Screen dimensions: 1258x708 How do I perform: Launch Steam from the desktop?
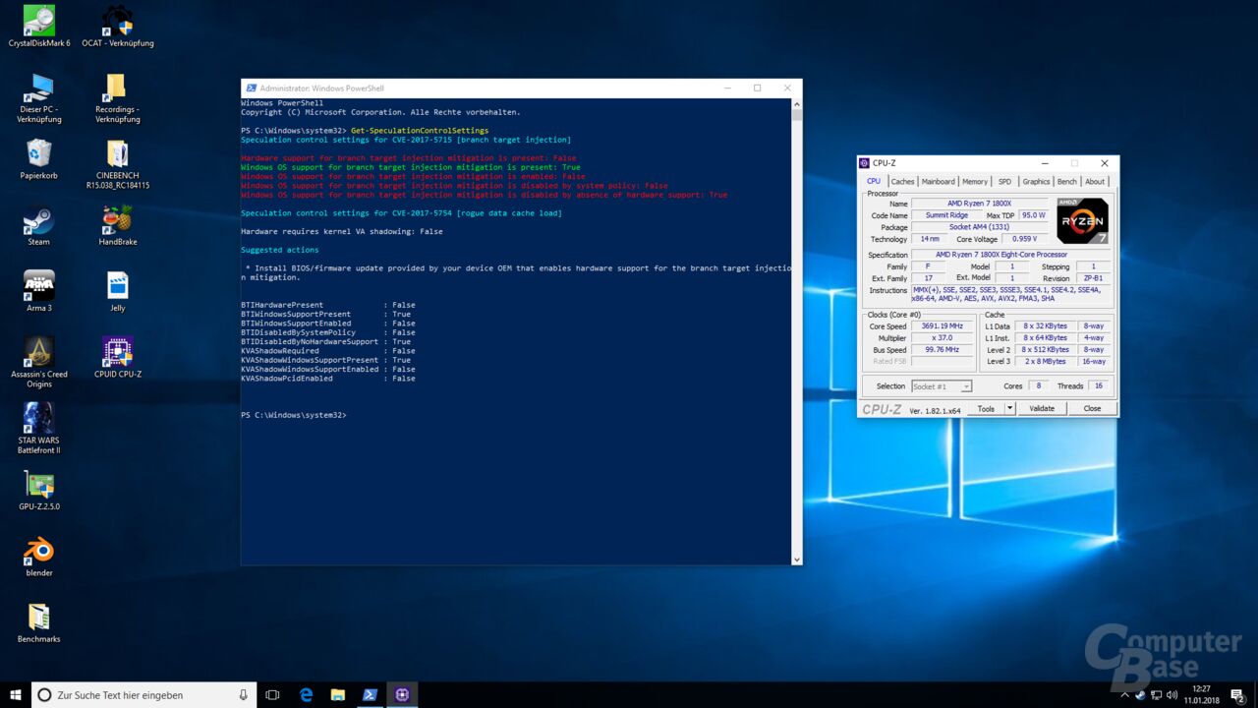click(x=39, y=224)
